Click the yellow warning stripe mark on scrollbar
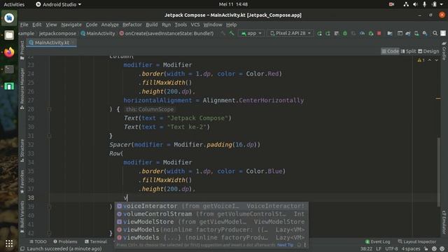The image size is (448, 252). [x=438, y=98]
